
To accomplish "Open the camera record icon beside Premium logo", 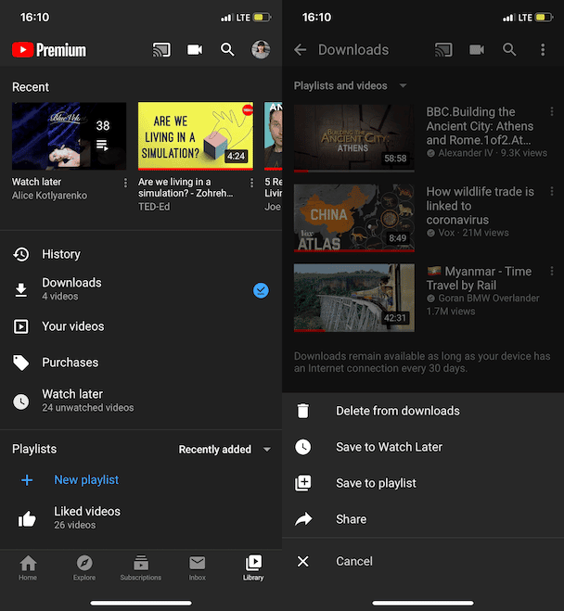I will point(195,50).
